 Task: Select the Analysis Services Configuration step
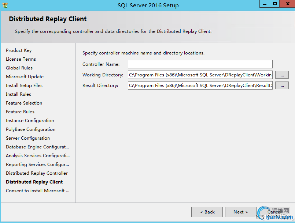(38, 156)
